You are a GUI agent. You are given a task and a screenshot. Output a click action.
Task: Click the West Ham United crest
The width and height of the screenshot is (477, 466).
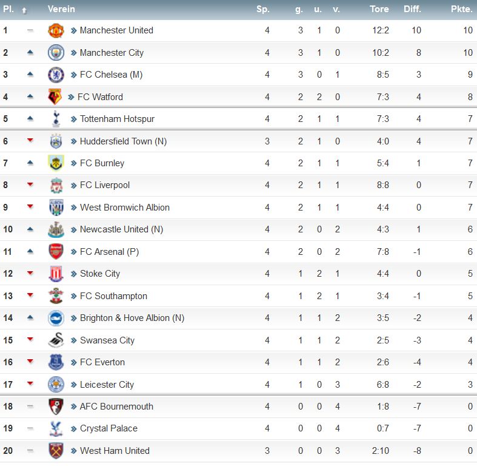[56, 451]
